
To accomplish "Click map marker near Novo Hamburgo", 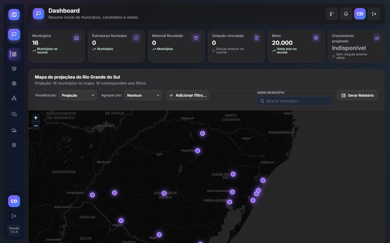I will point(232,192).
